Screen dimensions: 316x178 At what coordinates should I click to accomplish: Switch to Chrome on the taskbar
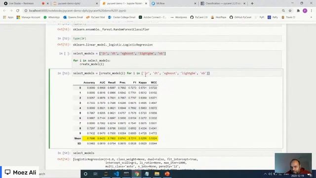coord(137,174)
